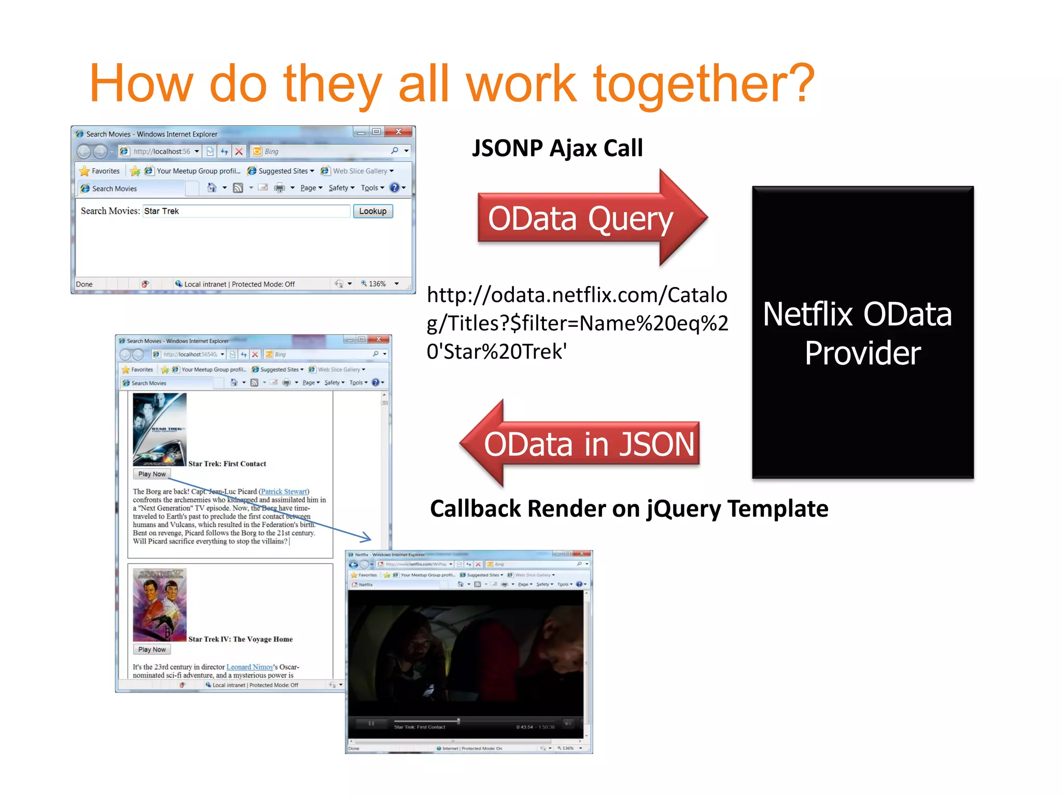
Task: Click the red Stop loading X icon
Action: pyautogui.click(x=239, y=152)
